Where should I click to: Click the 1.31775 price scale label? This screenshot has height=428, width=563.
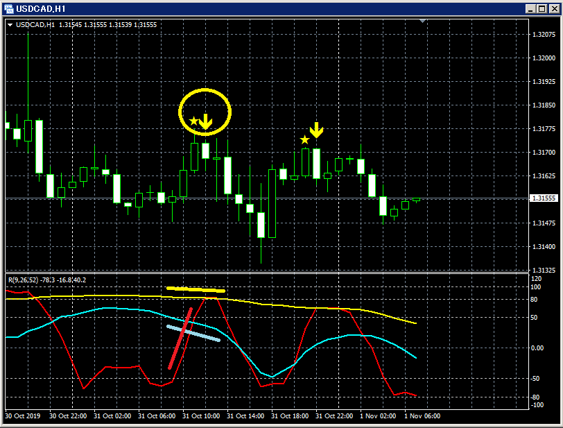click(x=544, y=128)
